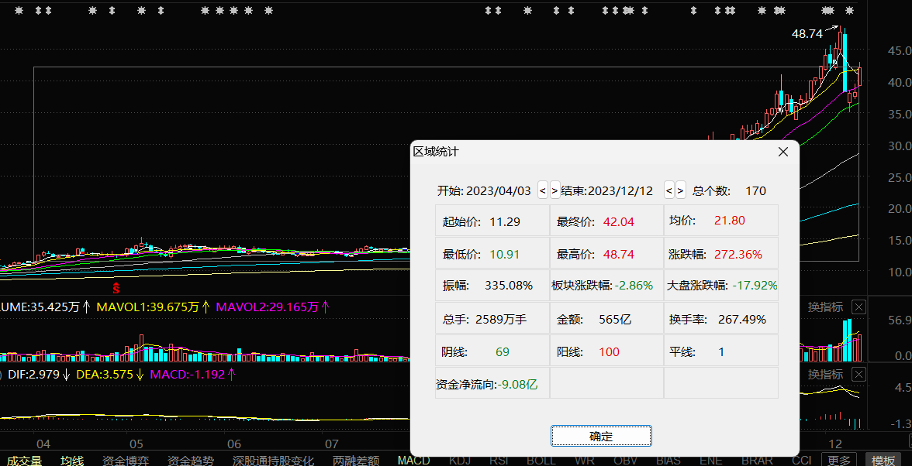Image resolution: width=912 pixels, height=466 pixels.
Task: Step the start date back with its < arrow
Action: 543,190
